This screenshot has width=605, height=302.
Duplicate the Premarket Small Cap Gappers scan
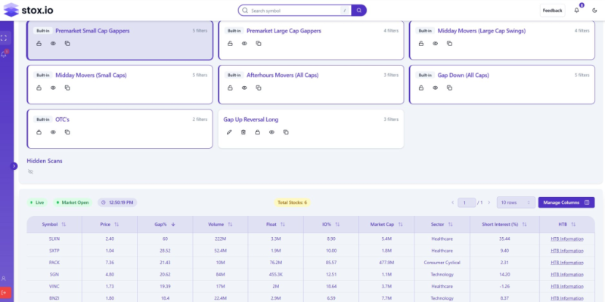[67, 44]
